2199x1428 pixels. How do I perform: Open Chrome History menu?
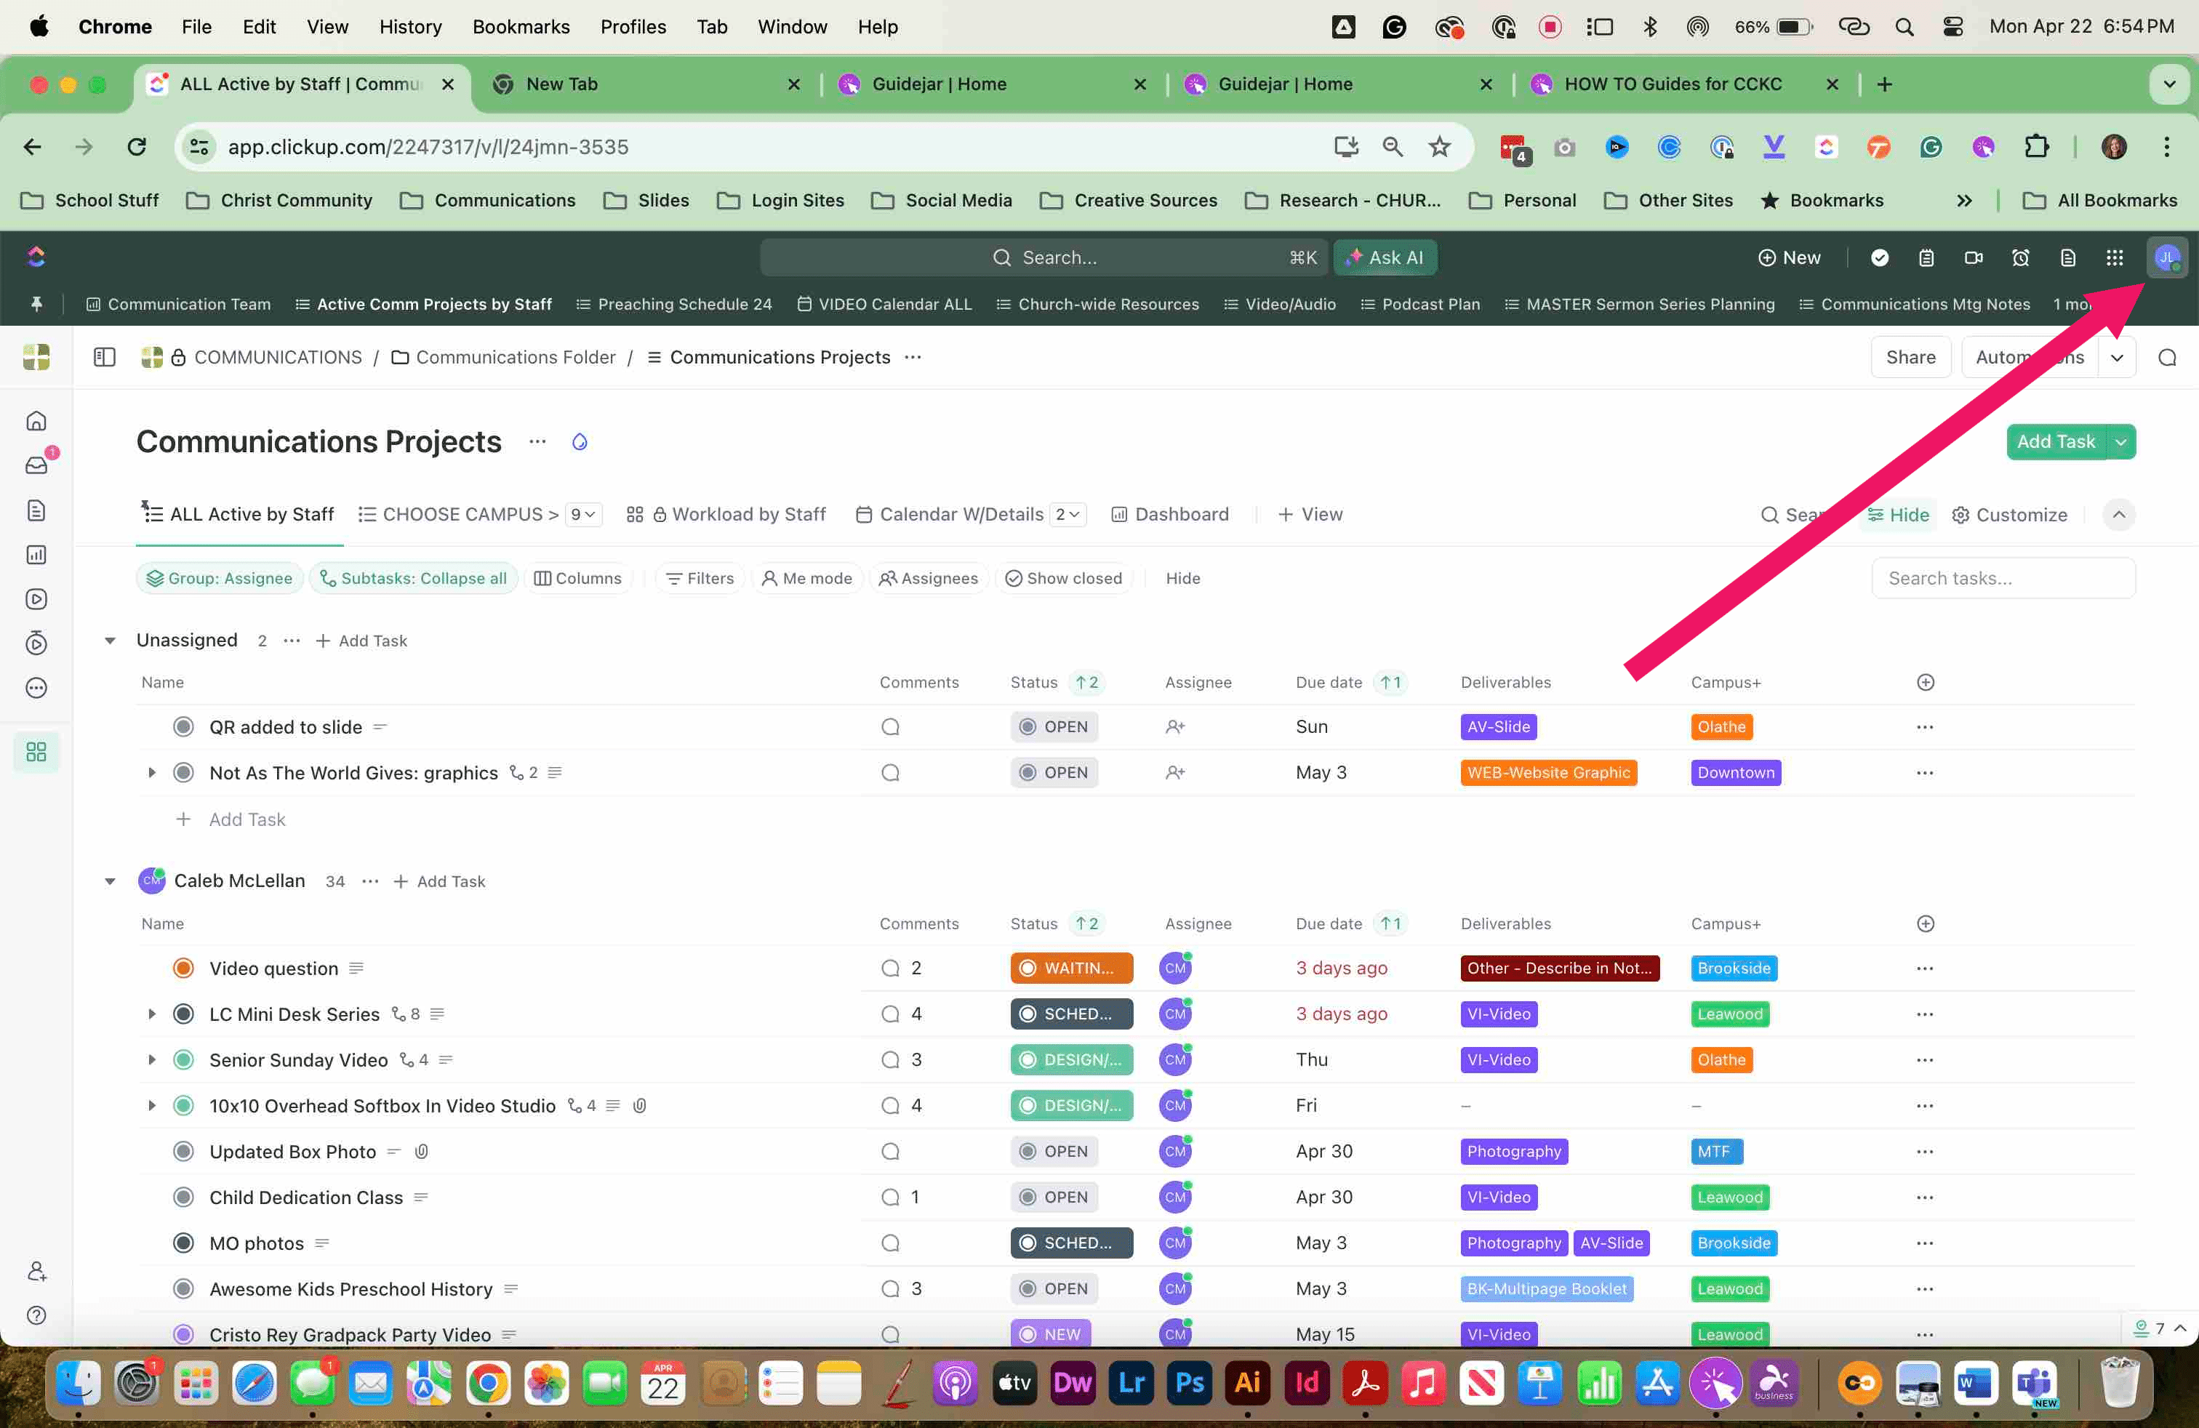tap(410, 27)
